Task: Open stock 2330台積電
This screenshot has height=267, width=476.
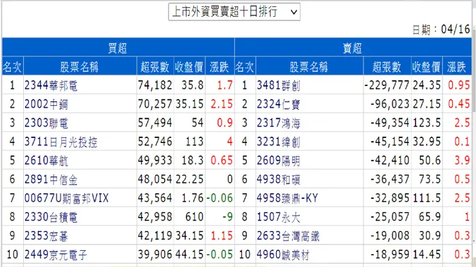Action: [51, 217]
